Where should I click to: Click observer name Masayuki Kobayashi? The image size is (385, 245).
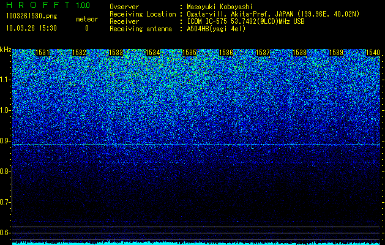point(220,7)
